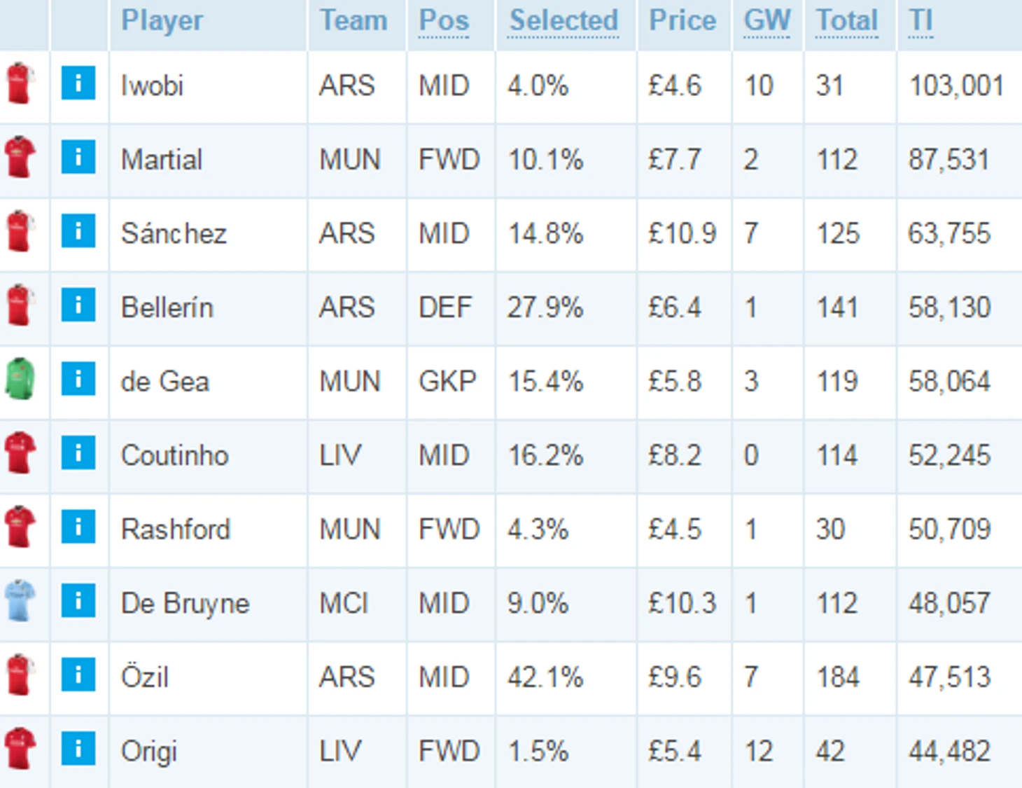Click De Bruyne's sky blue shirt
Viewport: 1022px width, 788px height.
[20, 601]
